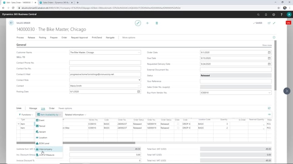Click the next record arrow circle

click(287, 91)
